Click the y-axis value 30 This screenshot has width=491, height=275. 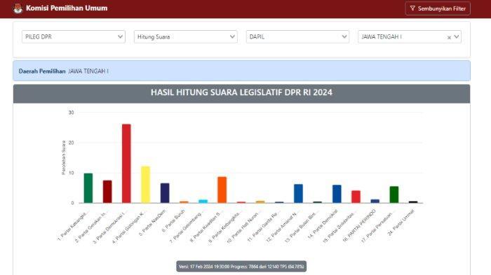(x=72, y=113)
